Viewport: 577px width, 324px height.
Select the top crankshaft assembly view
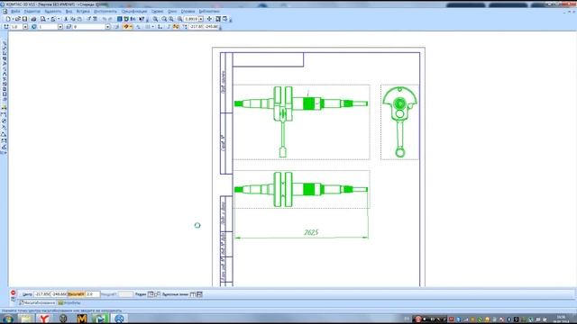tap(301, 122)
